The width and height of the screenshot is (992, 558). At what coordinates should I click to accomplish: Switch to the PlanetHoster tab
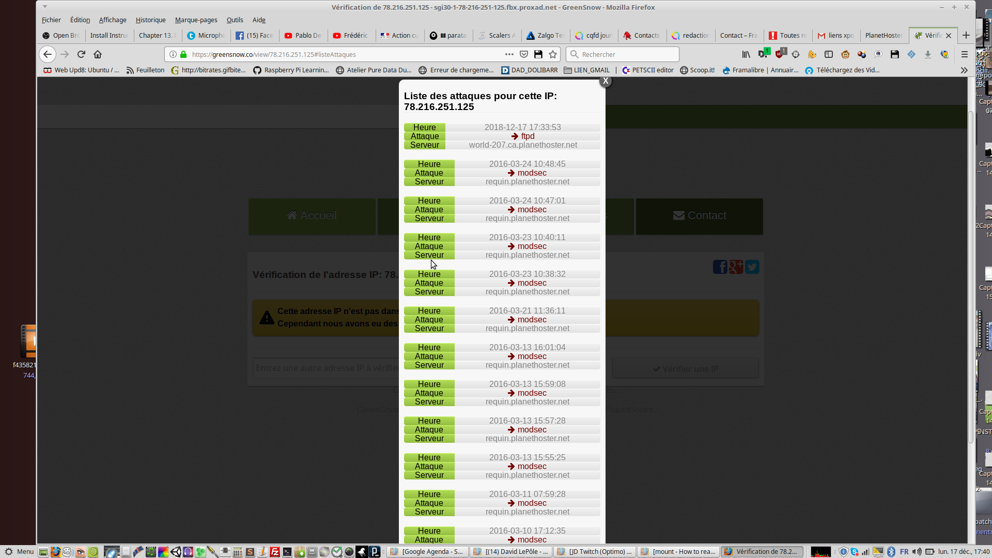pos(883,36)
